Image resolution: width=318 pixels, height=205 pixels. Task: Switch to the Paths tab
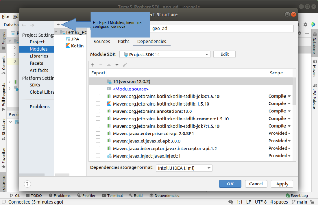(x=124, y=42)
